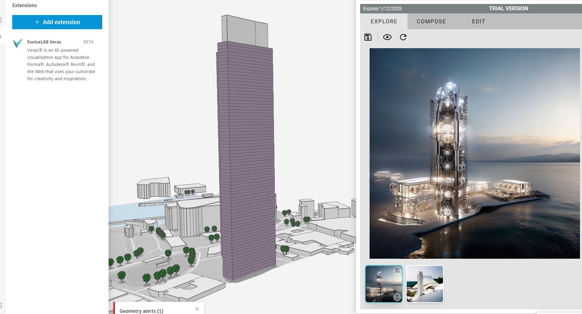
Task: Toggle the eye preview icon in Veras toolbar
Action: pyautogui.click(x=387, y=37)
